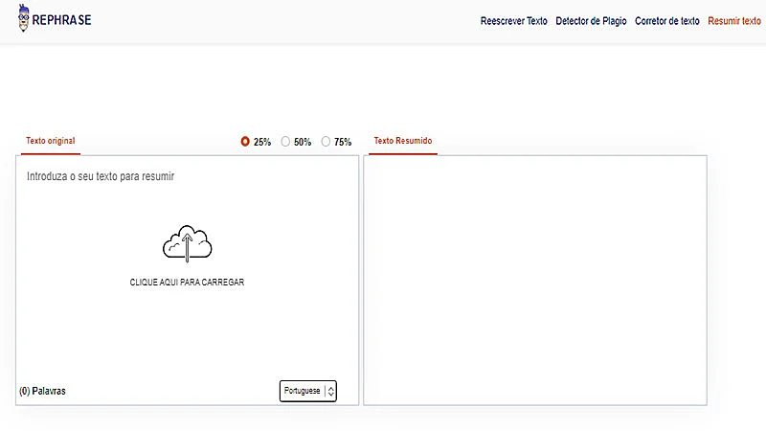Click the REPHRASE brand name text
Viewport: 766px width, 431px height.
tap(63, 20)
